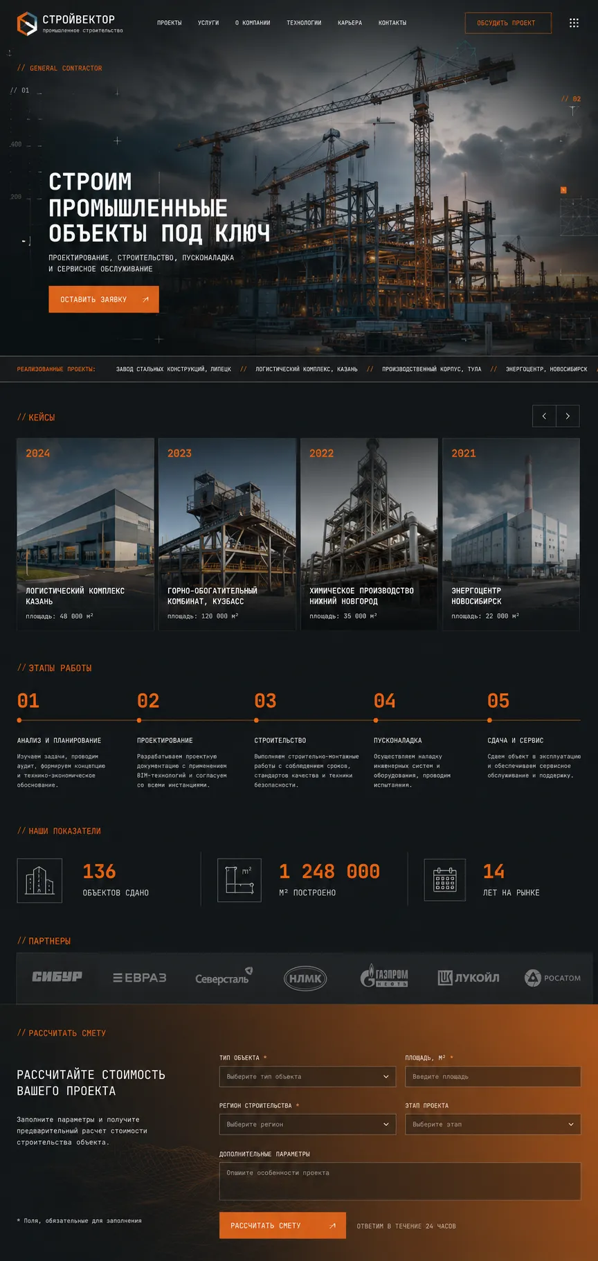598x1261 pixels.
Task: Open the 2022 Химическое производство card
Action: 370,534
